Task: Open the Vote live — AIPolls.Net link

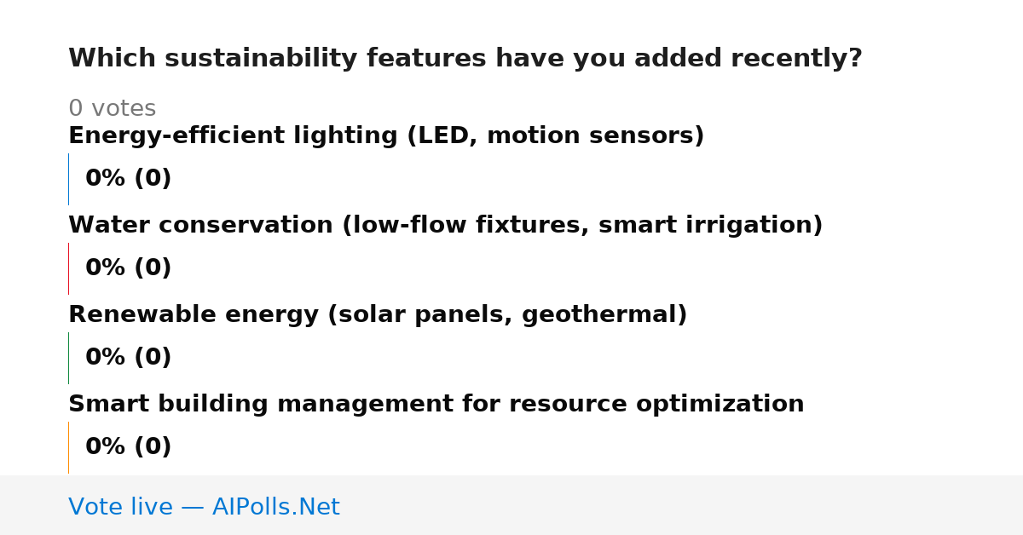Action: click(204, 507)
